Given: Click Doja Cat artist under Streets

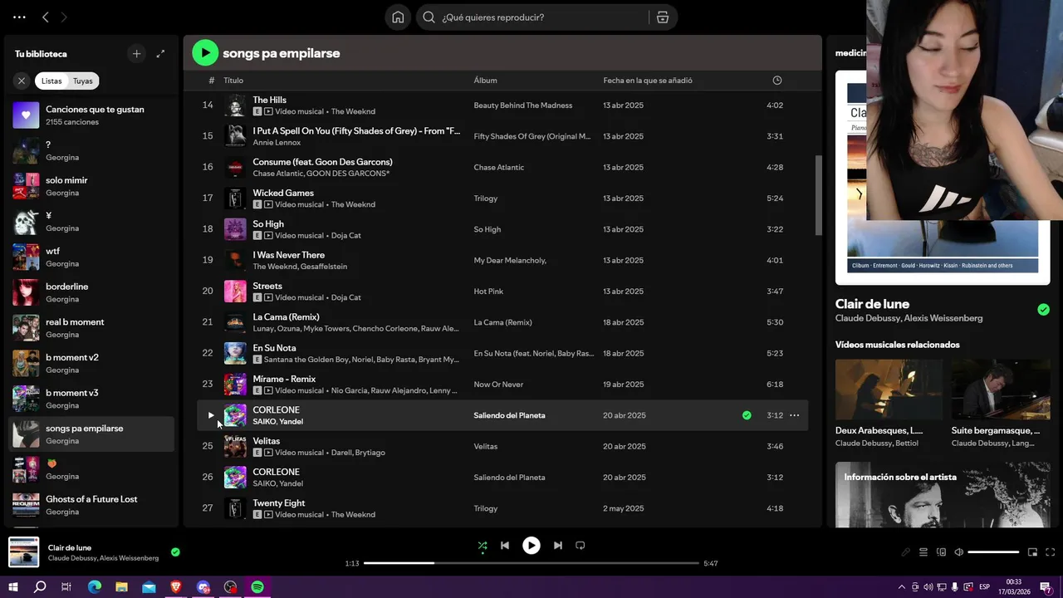Looking at the screenshot, I should (346, 297).
